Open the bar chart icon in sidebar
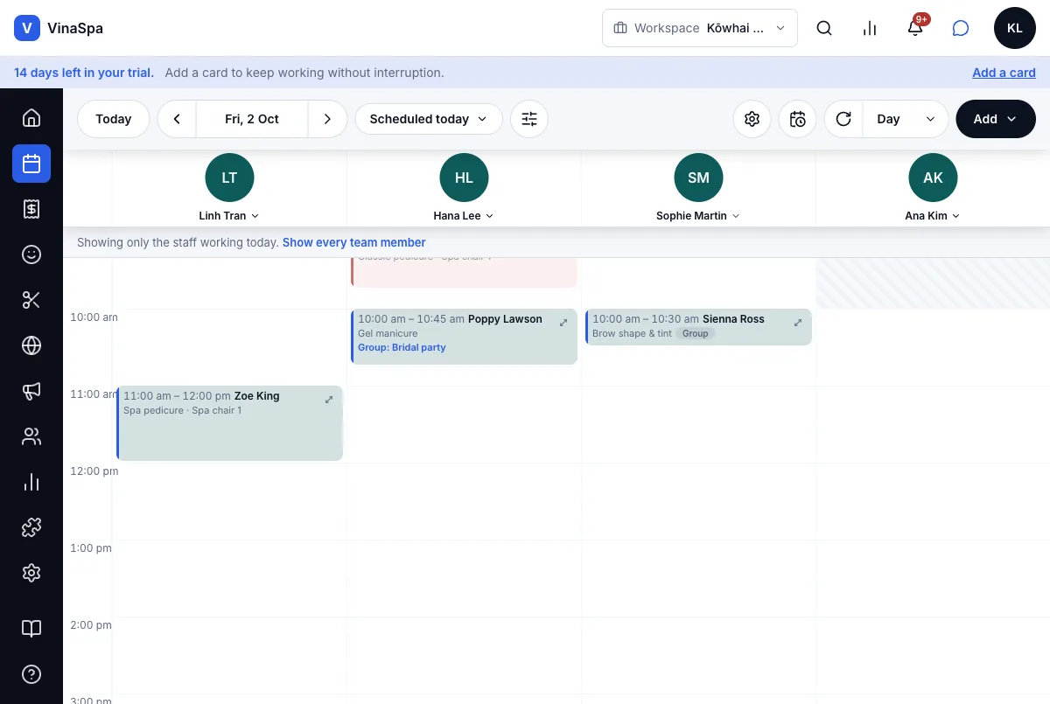1050x704 pixels. 31,482
